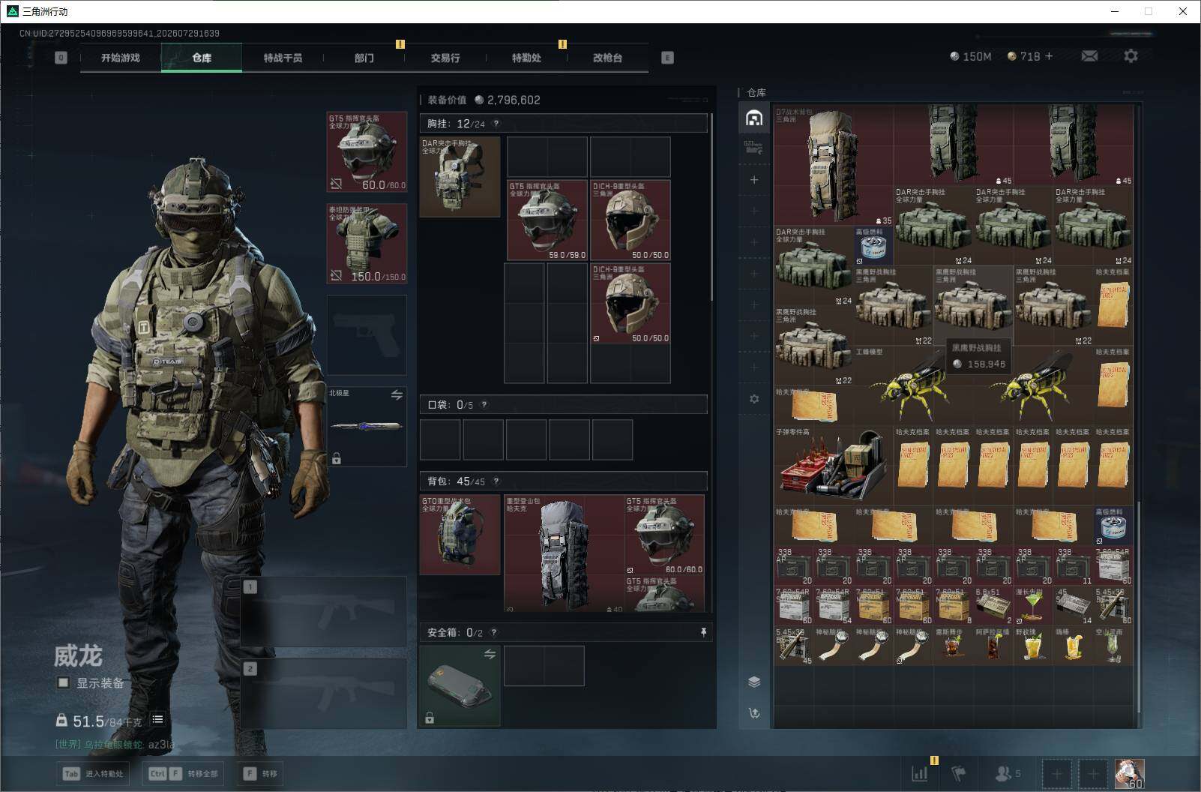Select empty primary weapon slot 1

324,611
